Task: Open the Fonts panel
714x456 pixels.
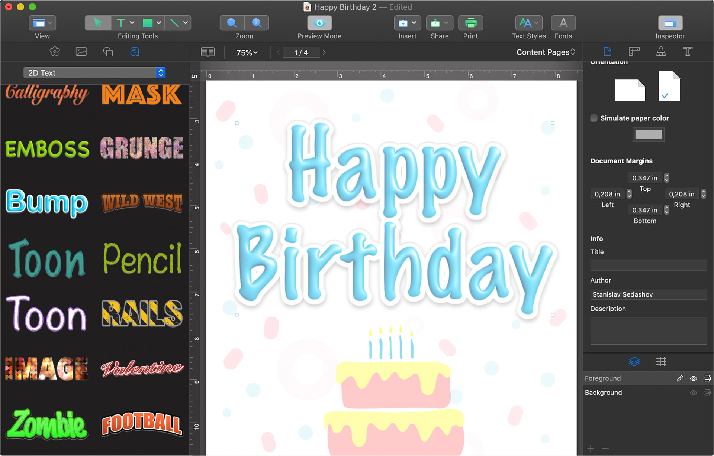Action: 563,23
